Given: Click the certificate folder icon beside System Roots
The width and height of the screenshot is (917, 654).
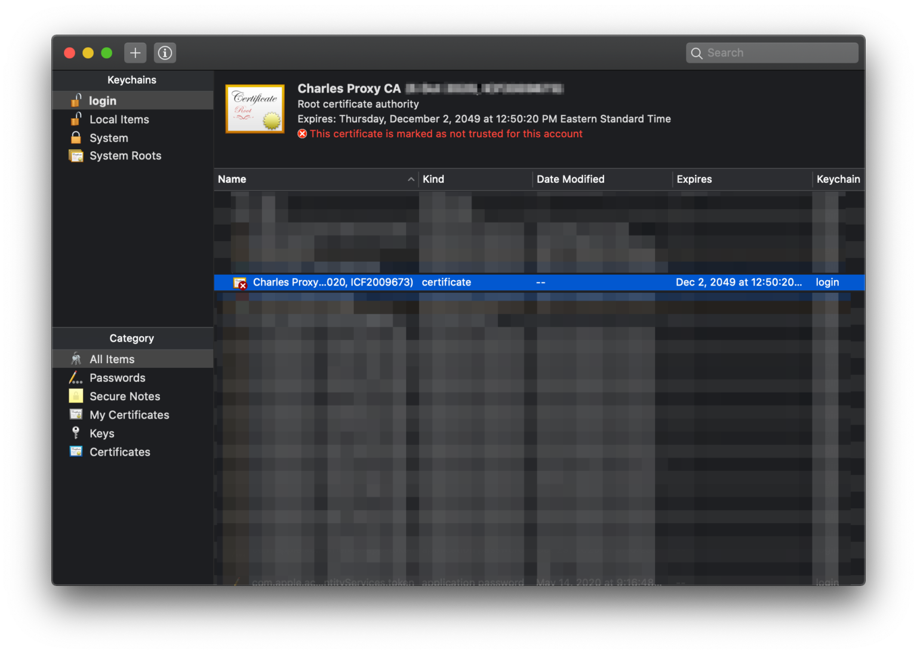Looking at the screenshot, I should [x=76, y=156].
